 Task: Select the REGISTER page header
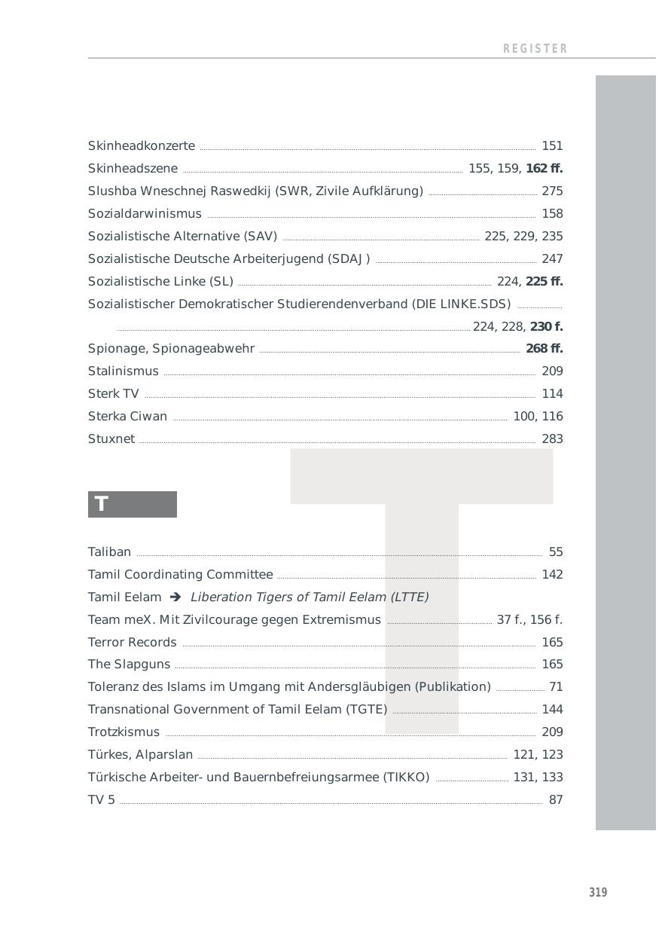[x=535, y=49]
